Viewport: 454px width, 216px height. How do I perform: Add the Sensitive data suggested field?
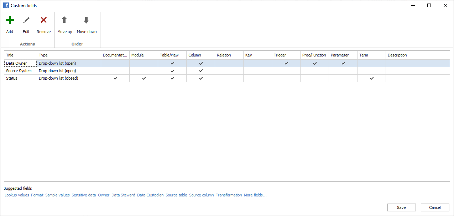click(84, 195)
